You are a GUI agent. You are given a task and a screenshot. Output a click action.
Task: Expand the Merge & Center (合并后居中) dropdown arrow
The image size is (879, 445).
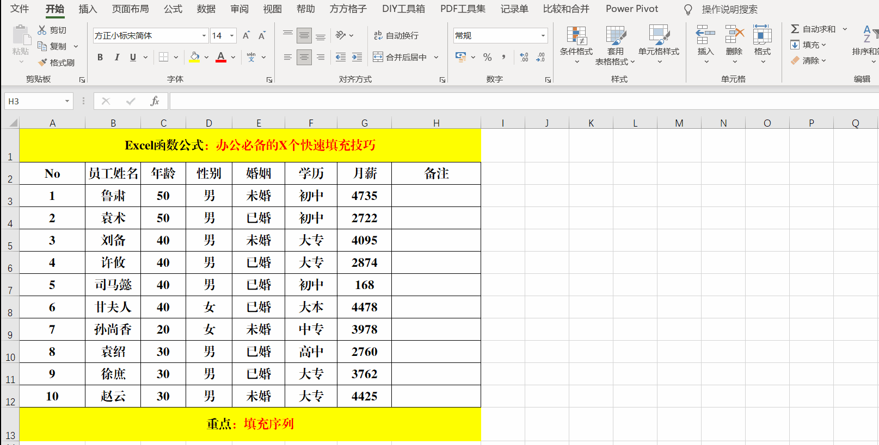[437, 57]
